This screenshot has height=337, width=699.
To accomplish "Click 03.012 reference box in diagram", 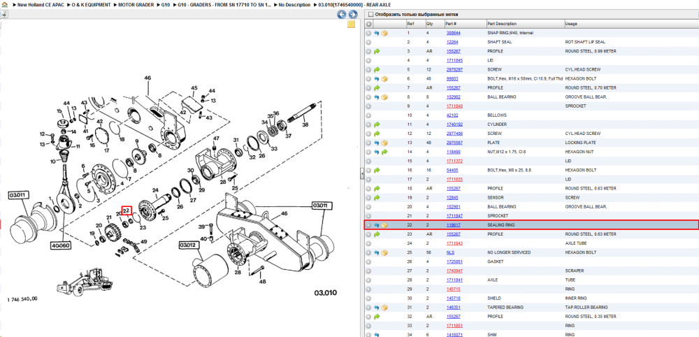I will pos(190,245).
